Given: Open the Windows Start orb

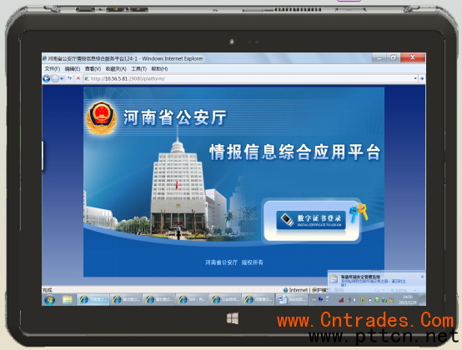Looking at the screenshot, I should pyautogui.click(x=49, y=300).
